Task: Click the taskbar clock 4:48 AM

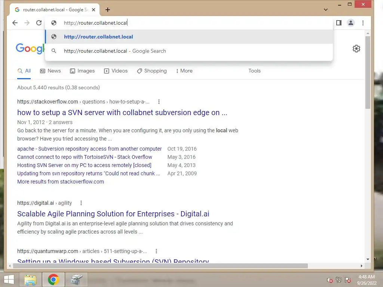Action: click(367, 277)
